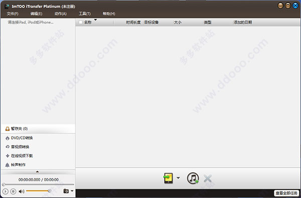
Task: Toggle the select-all checkbox beside 名称
Action: click(81, 22)
